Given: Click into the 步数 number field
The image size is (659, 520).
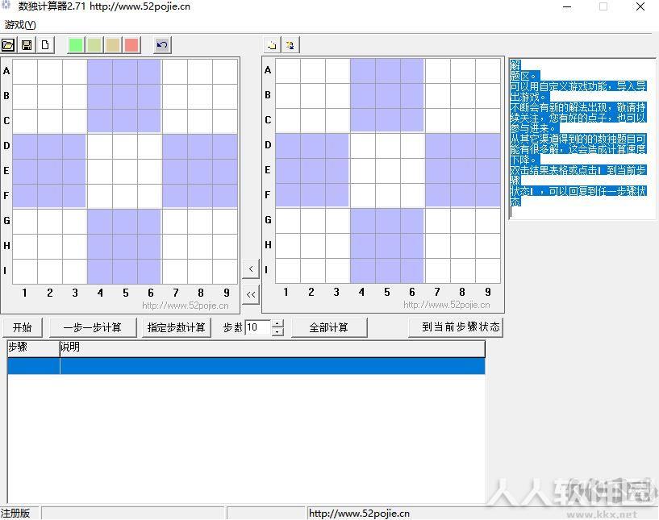Looking at the screenshot, I should pos(258,327).
